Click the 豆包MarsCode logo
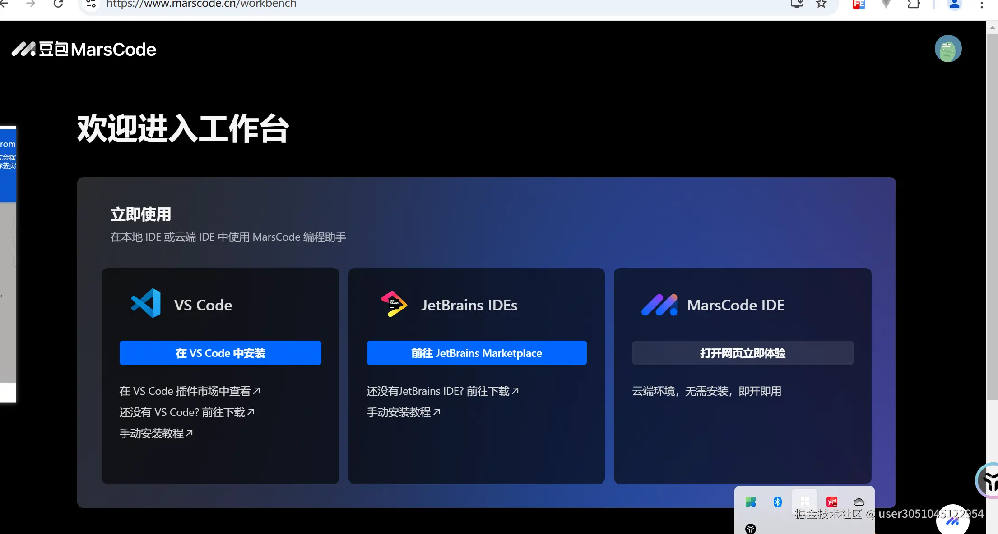Viewport: 998px width, 534px height. (84, 49)
